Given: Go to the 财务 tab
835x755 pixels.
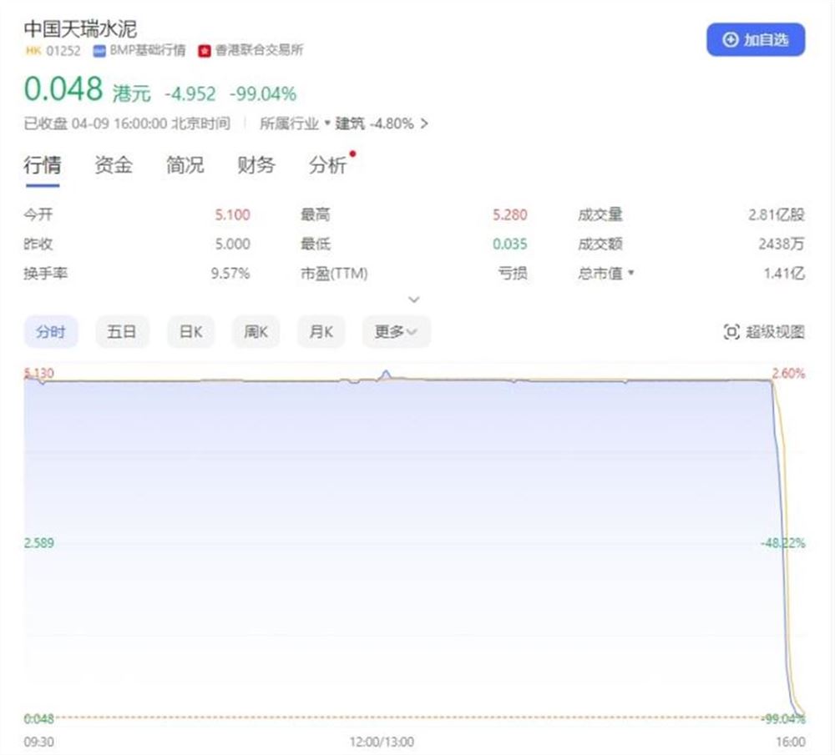Looking at the screenshot, I should (x=256, y=165).
